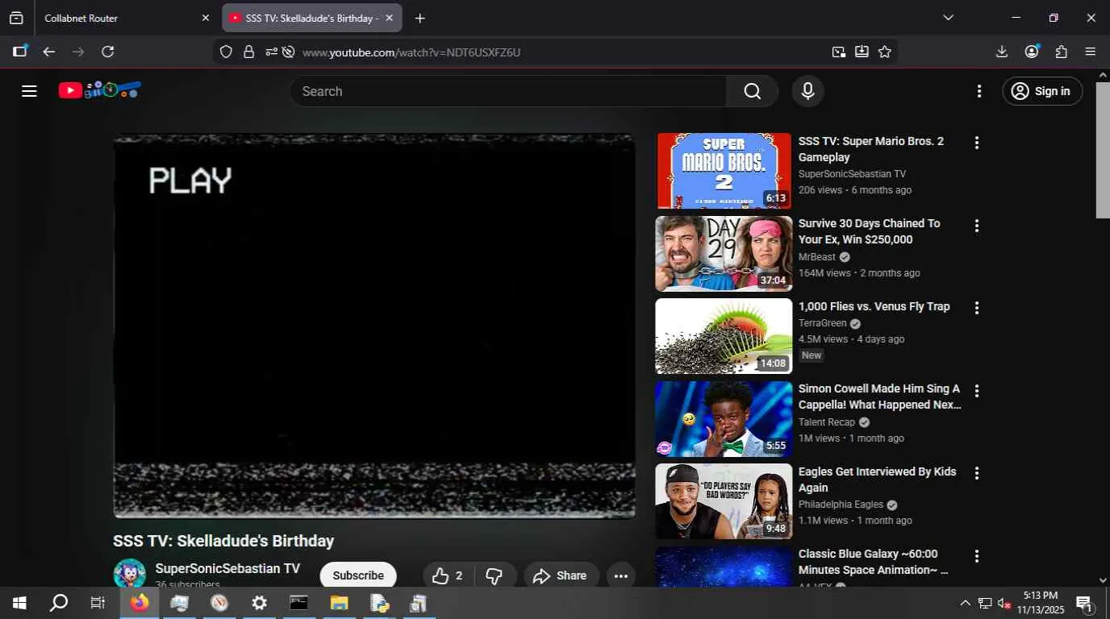Open File Explorer from the taskbar
1110x619 pixels.
[x=339, y=603]
